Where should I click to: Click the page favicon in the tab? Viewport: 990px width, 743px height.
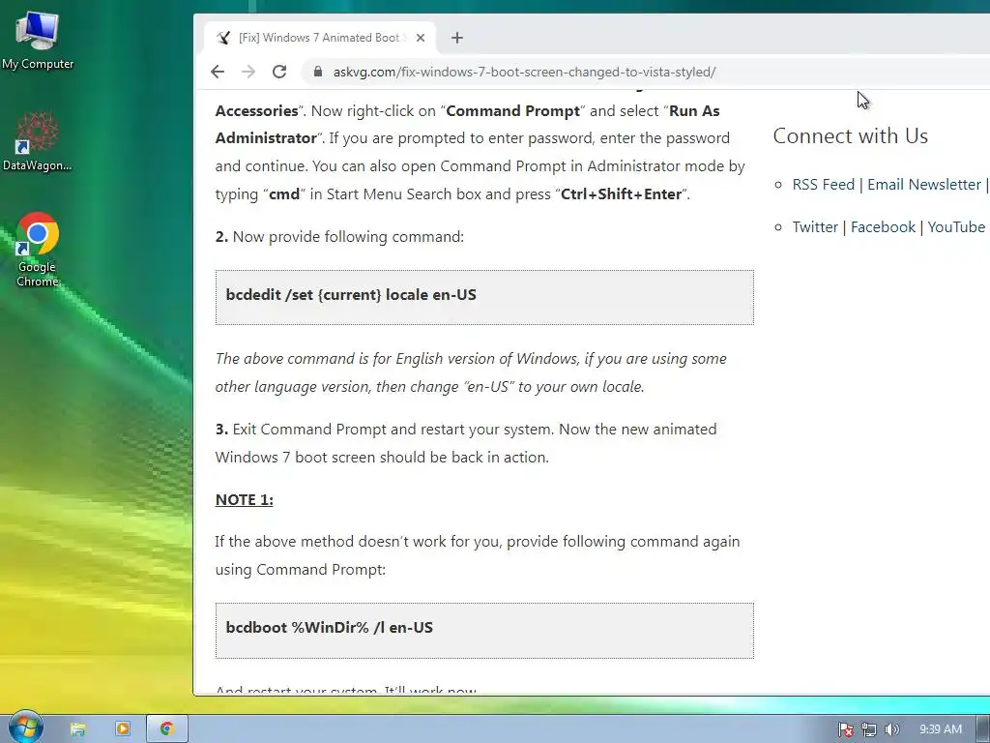223,38
